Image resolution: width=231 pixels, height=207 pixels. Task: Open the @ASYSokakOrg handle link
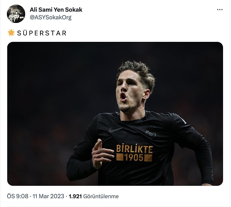(x=51, y=17)
